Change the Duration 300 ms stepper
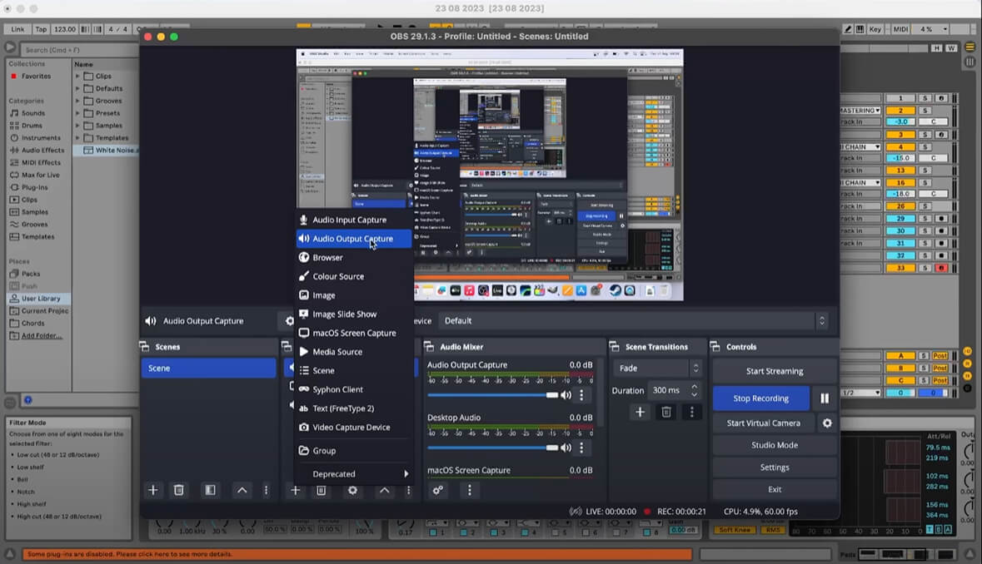982x564 pixels. coord(694,390)
